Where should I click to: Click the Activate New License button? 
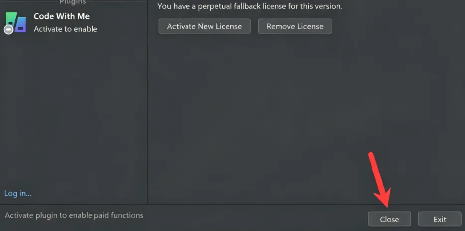pos(204,26)
